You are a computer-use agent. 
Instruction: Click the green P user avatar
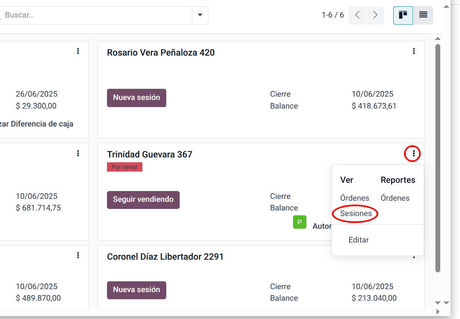(x=300, y=222)
